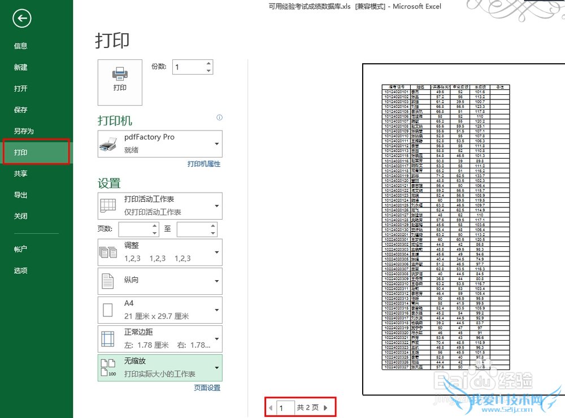Click the collated pages icon

click(108, 252)
